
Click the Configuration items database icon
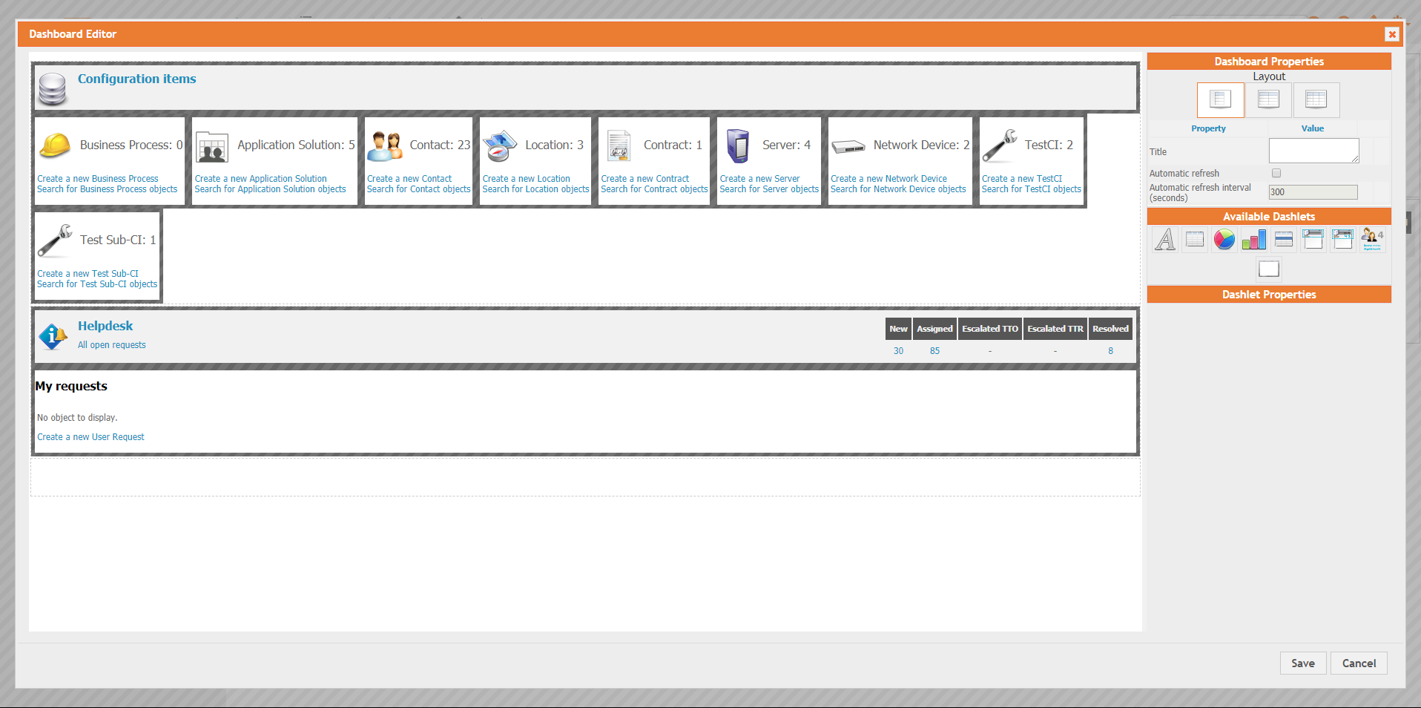(x=53, y=89)
